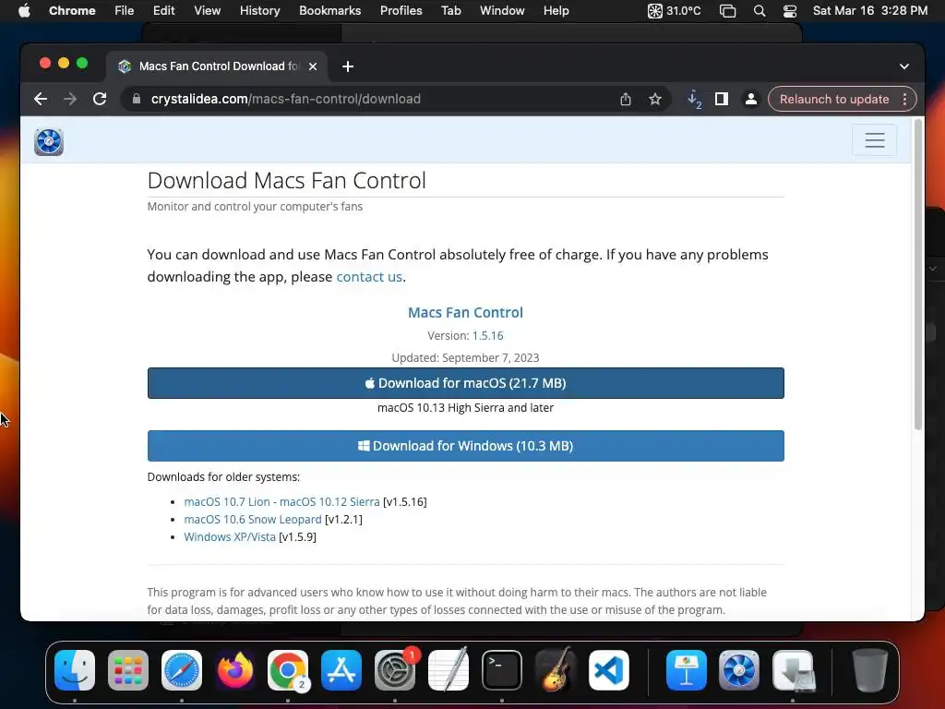Select the Macs Fan Control Download tab
945x709 pixels.
click(218, 66)
